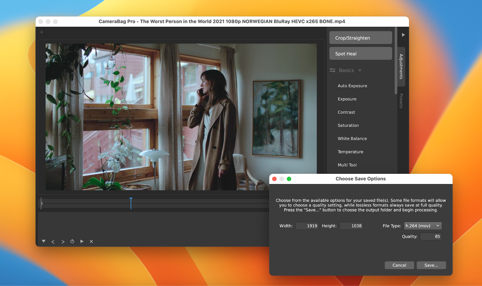482x286 pixels.
Task: Collapse the side panel with arrow icon
Action: [x=403, y=35]
